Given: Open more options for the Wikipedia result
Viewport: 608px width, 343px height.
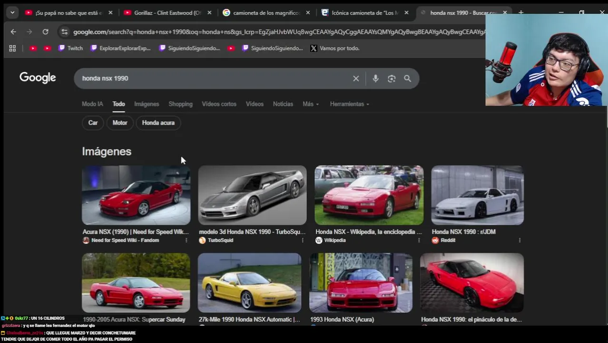Looking at the screenshot, I should pos(419,241).
